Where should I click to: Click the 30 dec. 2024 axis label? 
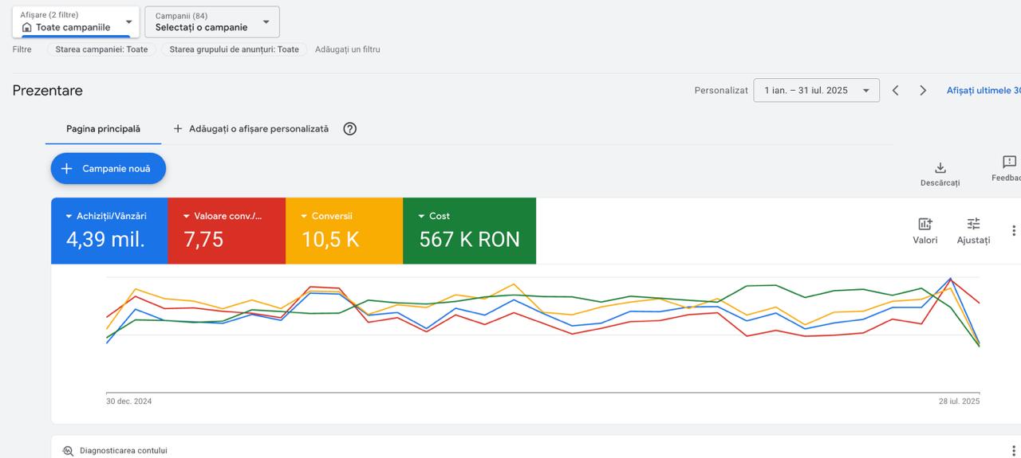pyautogui.click(x=129, y=401)
